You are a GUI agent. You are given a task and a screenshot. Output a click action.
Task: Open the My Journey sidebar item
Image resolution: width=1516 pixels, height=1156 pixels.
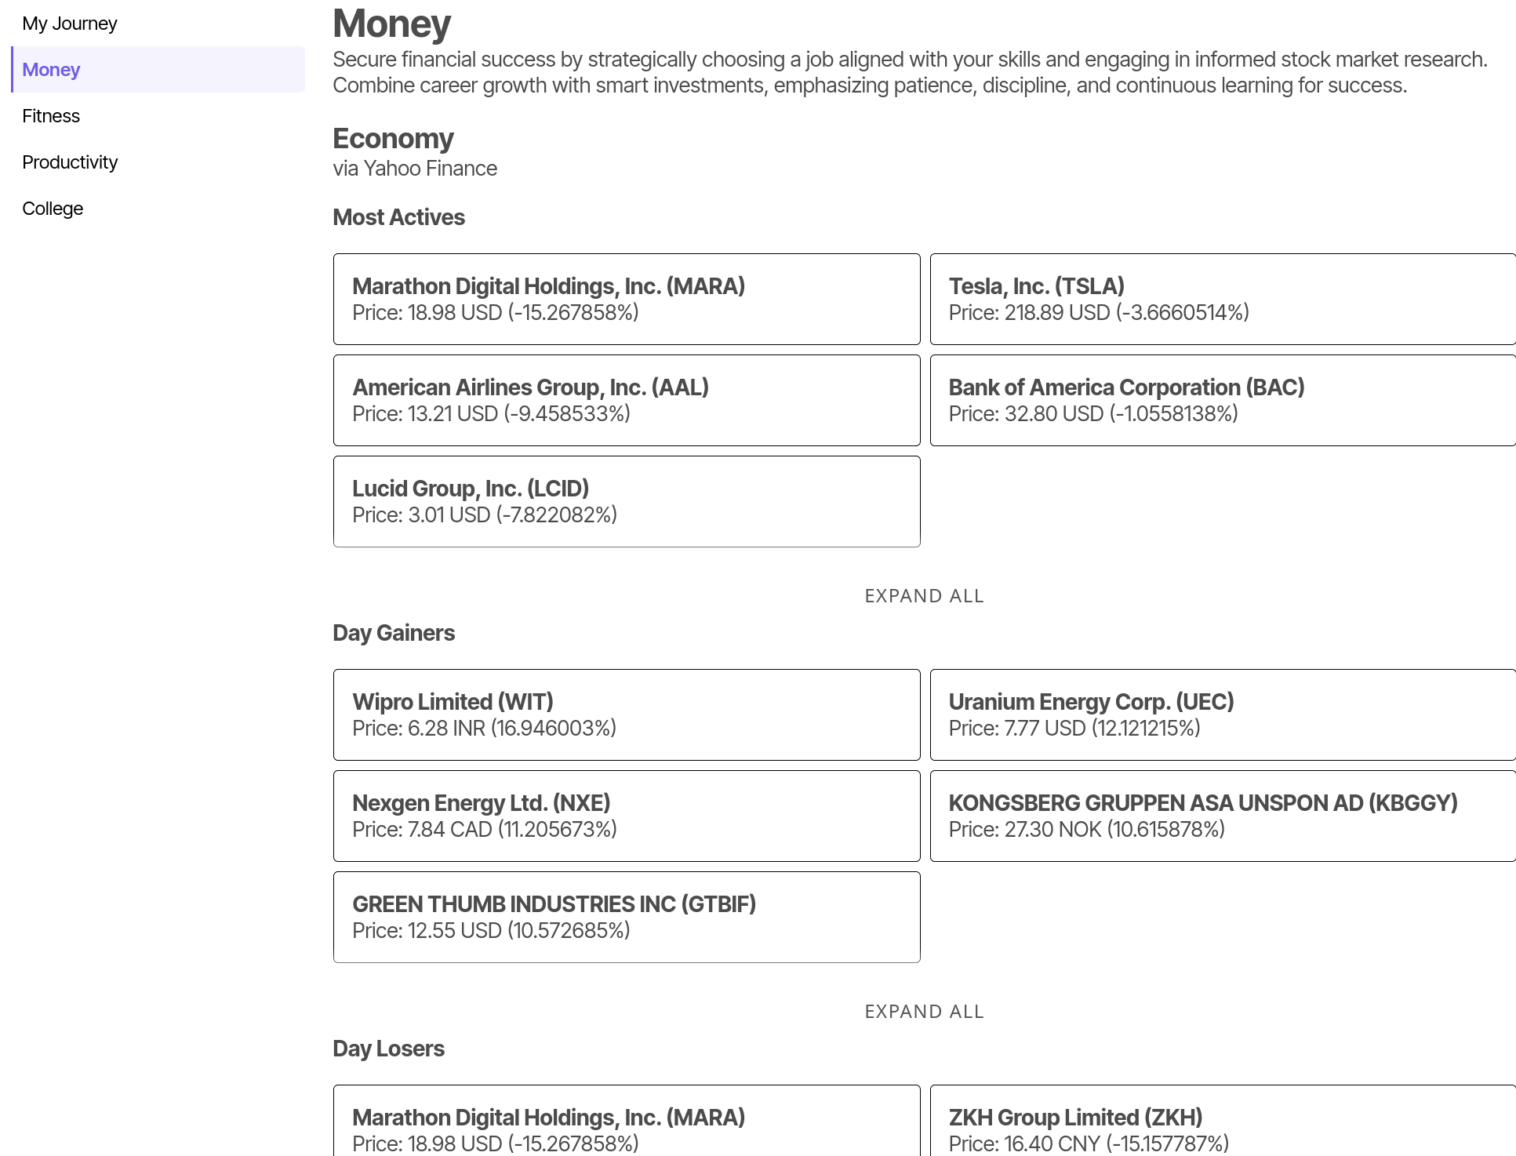point(70,24)
